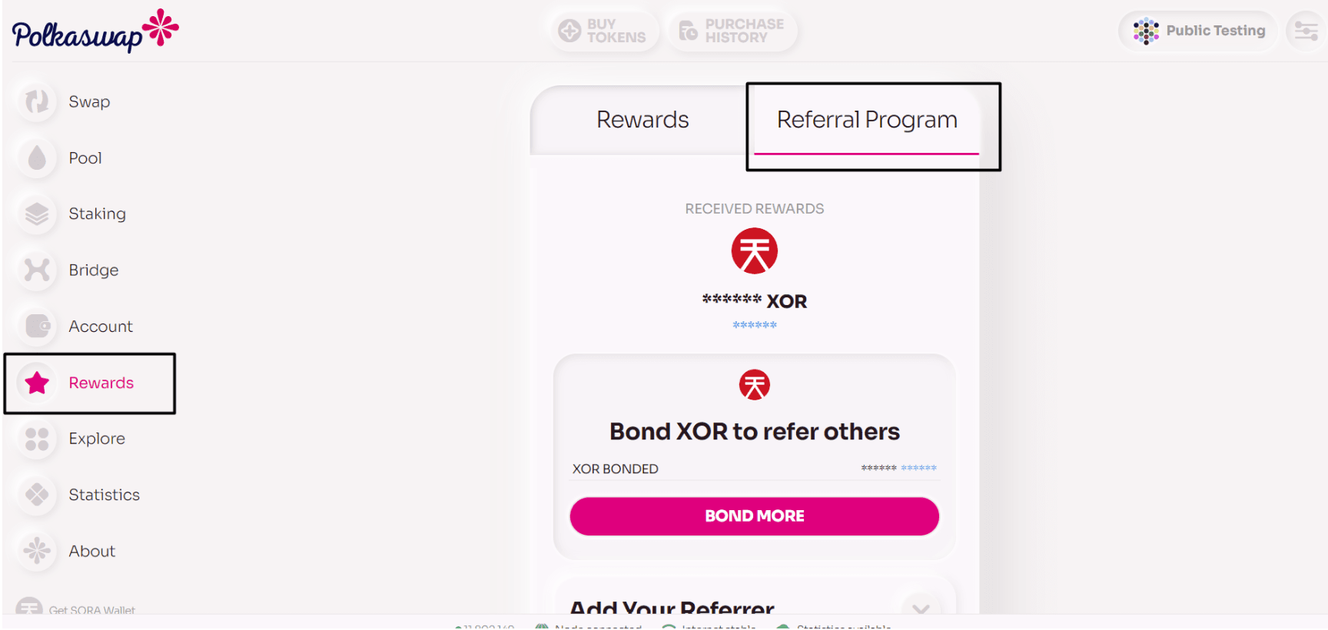Click the Public Testing network button
Image resolution: width=1328 pixels, height=630 pixels.
pyautogui.click(x=1199, y=31)
